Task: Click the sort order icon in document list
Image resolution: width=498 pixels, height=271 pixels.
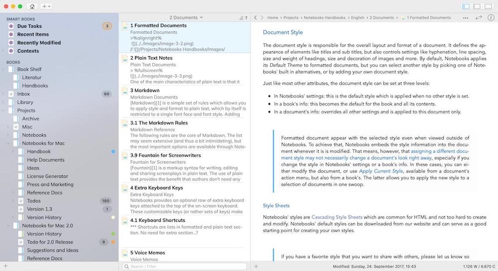Action: pyautogui.click(x=245, y=18)
